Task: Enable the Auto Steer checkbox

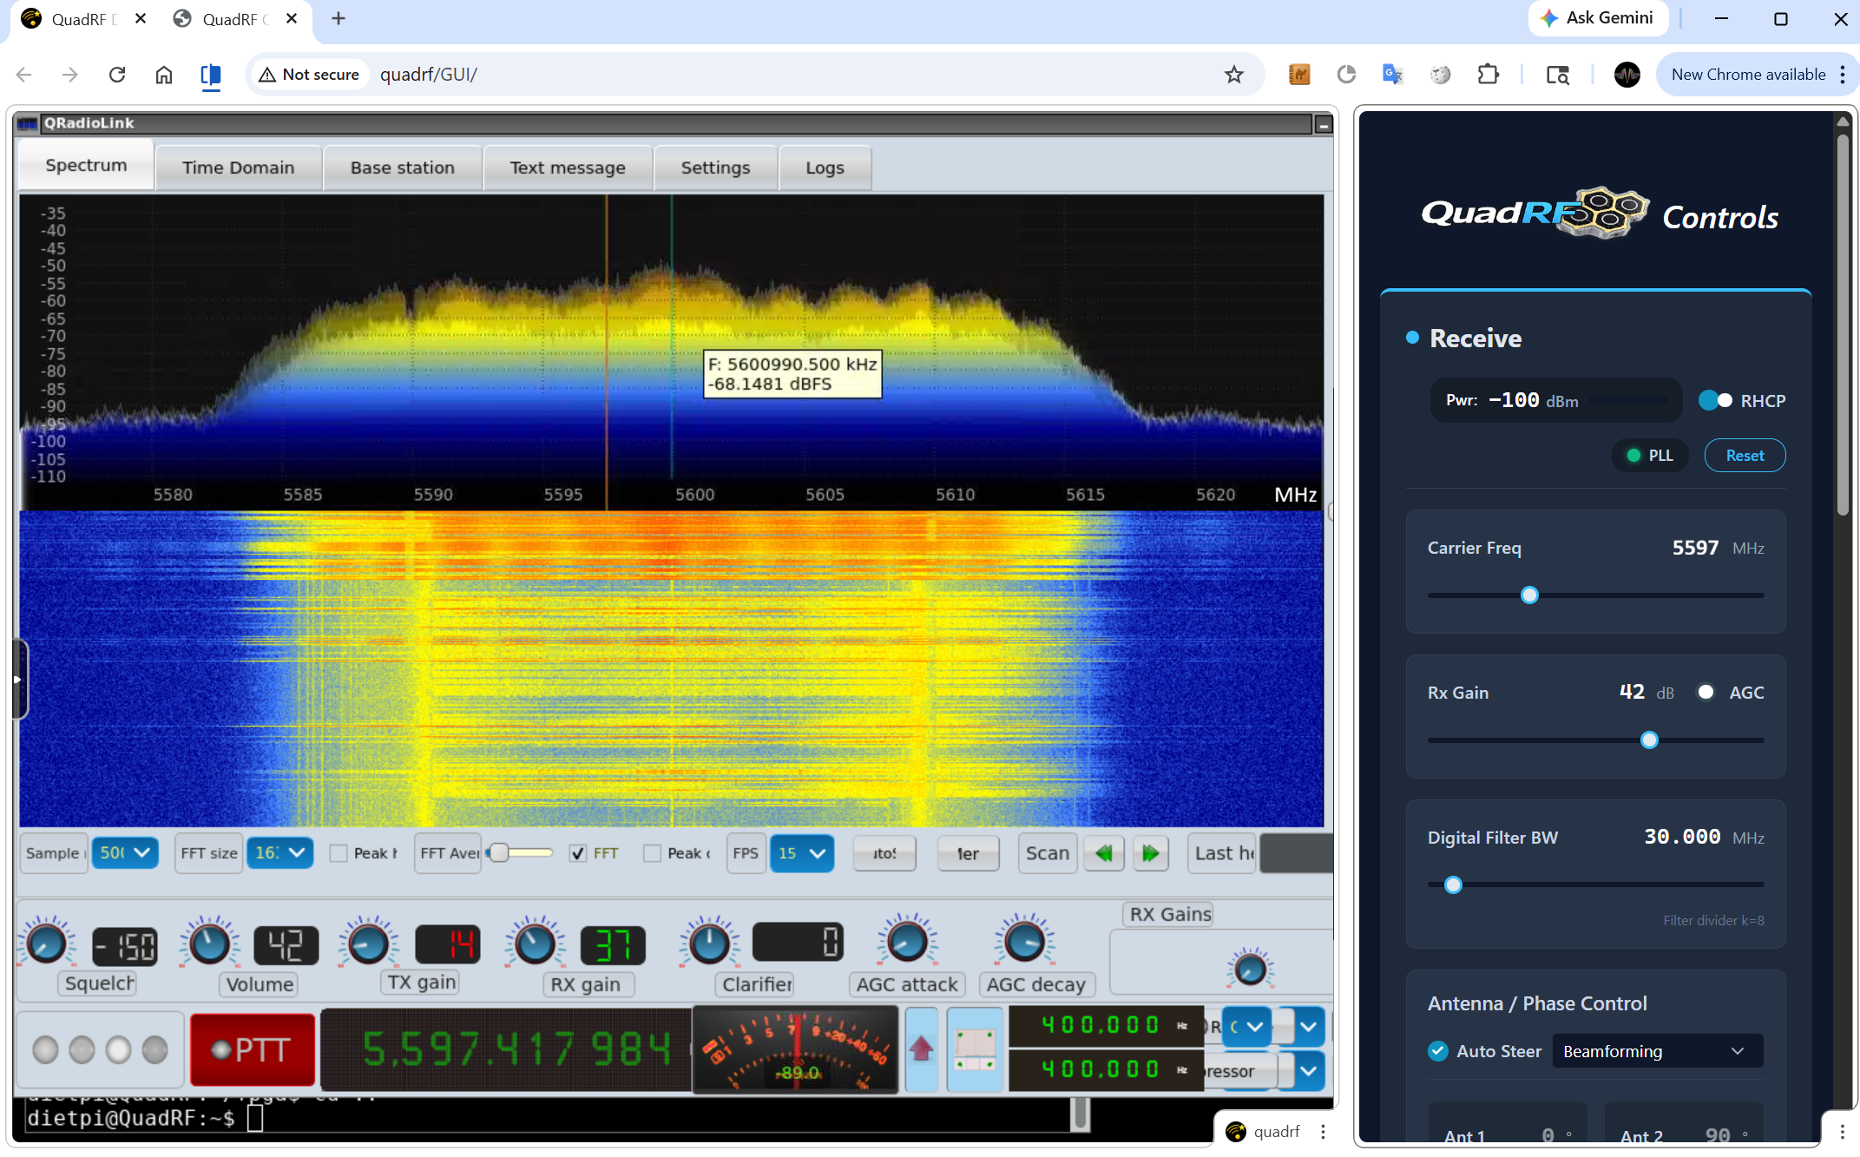Action: point(1437,1050)
